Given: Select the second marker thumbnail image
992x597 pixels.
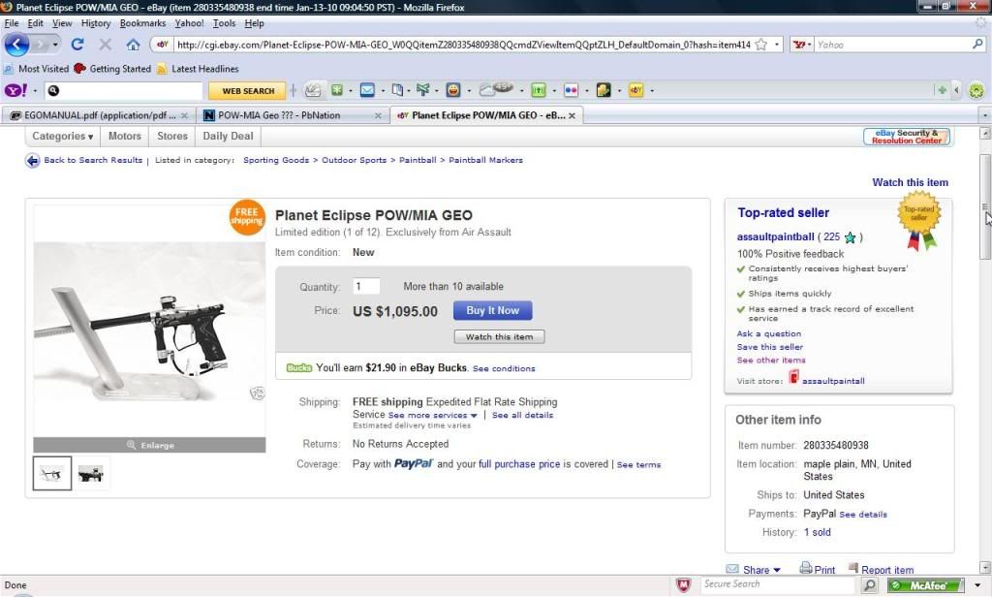Looking at the screenshot, I should point(91,473).
